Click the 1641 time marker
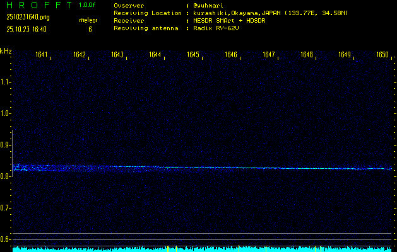 (x=42, y=55)
